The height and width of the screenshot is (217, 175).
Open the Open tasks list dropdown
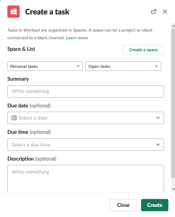[x=123, y=66]
